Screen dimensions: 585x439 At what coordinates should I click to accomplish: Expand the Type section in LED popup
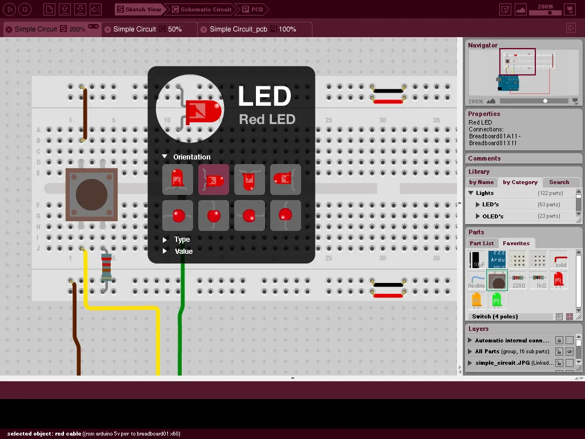tap(165, 240)
